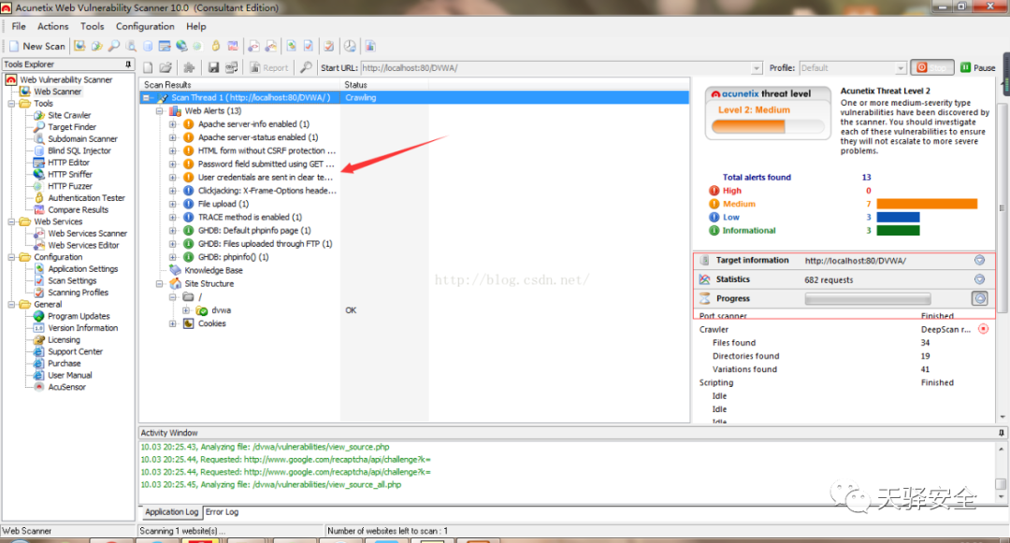The height and width of the screenshot is (543, 1010).
Task: Open the Help menu
Action: coord(195,26)
